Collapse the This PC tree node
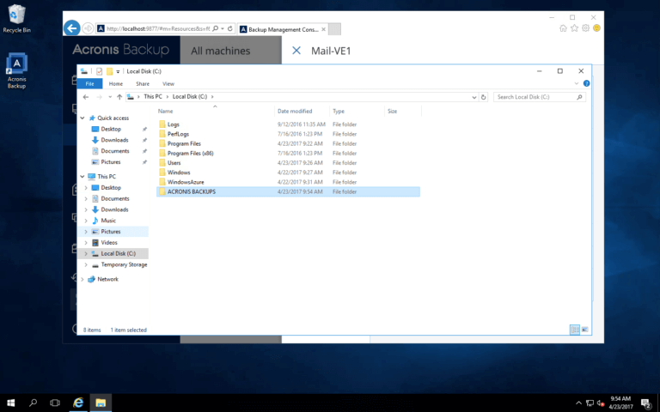This screenshot has height=412, width=660. point(82,177)
